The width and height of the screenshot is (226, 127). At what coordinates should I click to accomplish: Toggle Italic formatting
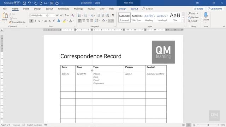[35, 21]
